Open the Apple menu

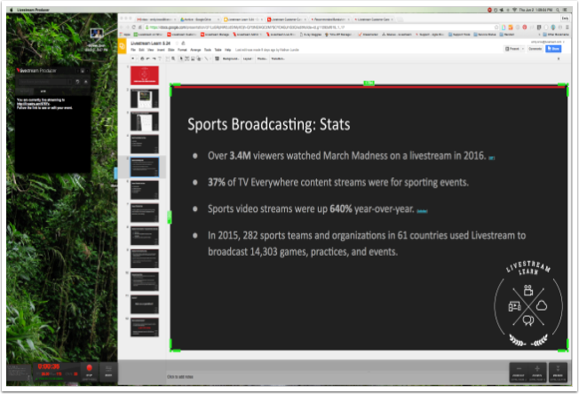11,10
